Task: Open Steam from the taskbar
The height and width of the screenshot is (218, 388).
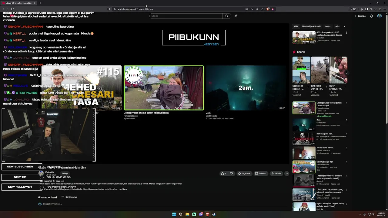Action: (x=214, y=214)
